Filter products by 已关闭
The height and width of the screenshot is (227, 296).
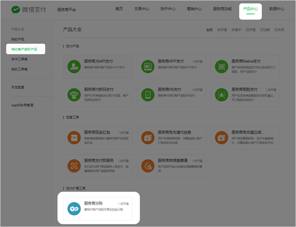[279, 30]
